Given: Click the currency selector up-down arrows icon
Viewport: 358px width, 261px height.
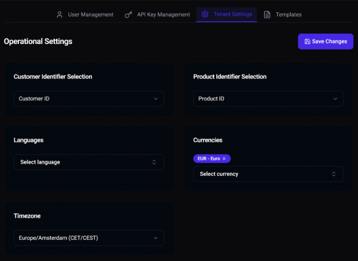Looking at the screenshot, I should click(334, 174).
